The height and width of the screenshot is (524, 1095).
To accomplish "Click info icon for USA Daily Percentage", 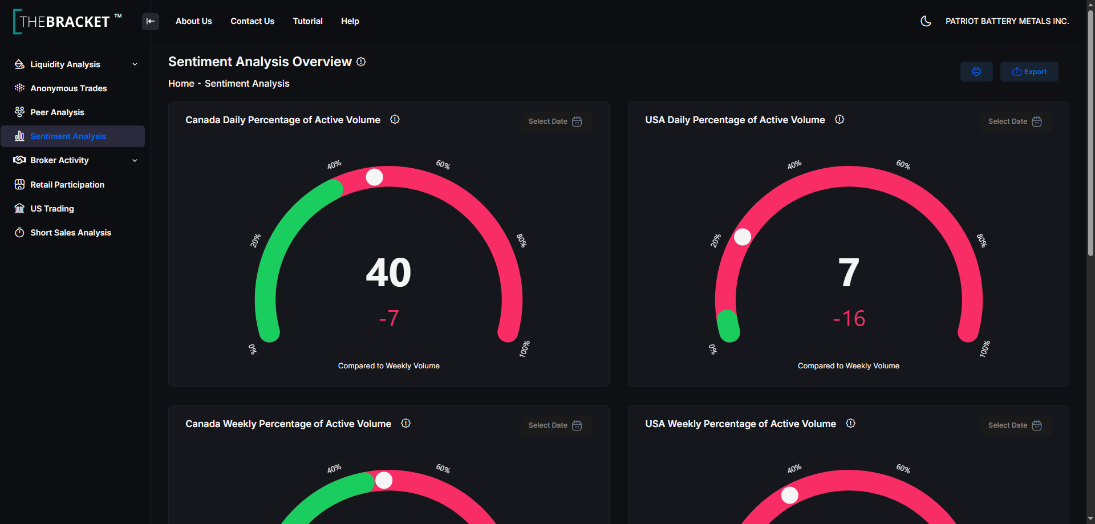I will 839,119.
